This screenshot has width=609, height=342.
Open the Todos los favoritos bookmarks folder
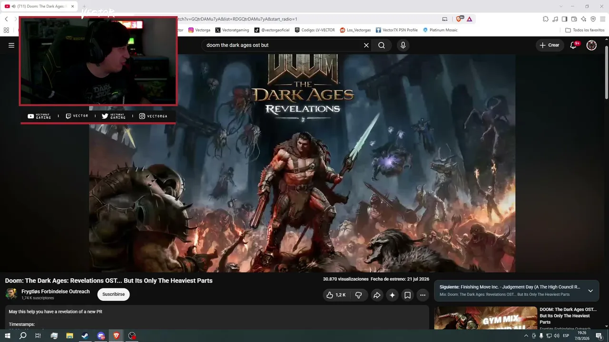[x=585, y=30]
